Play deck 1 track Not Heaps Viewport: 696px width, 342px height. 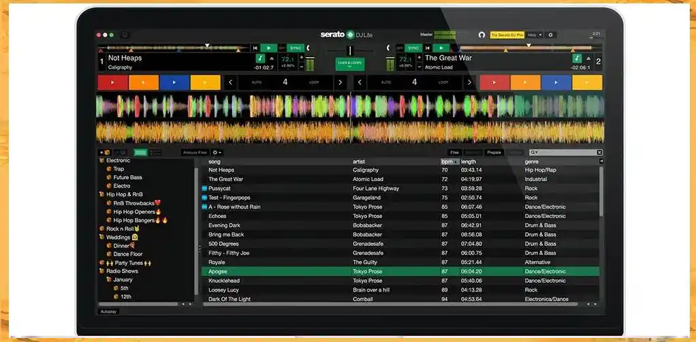coord(268,48)
